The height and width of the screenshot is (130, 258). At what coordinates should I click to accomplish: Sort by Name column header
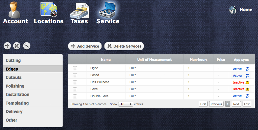point(106,59)
